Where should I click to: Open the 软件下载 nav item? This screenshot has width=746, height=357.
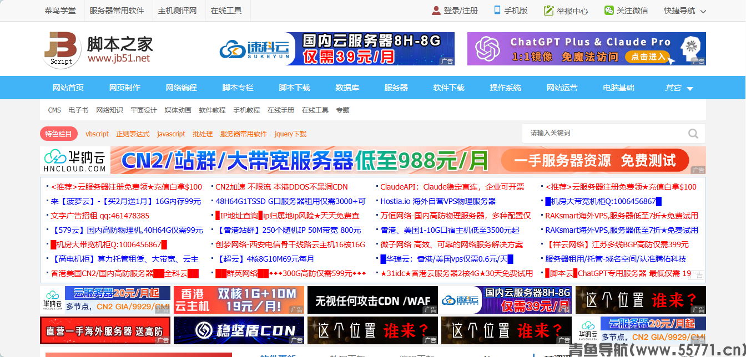(x=449, y=88)
